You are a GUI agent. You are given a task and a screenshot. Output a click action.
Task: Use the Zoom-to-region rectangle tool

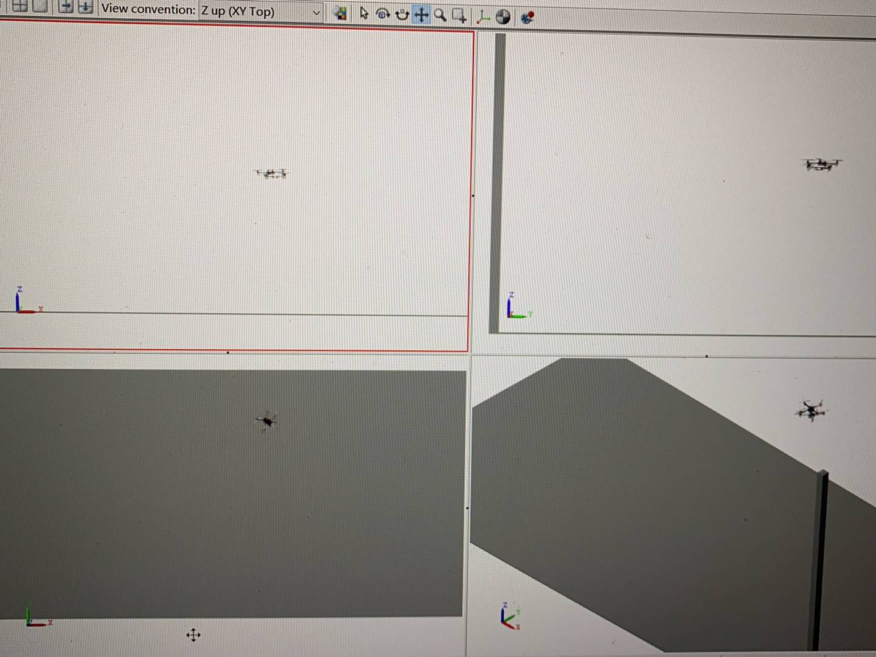click(459, 16)
